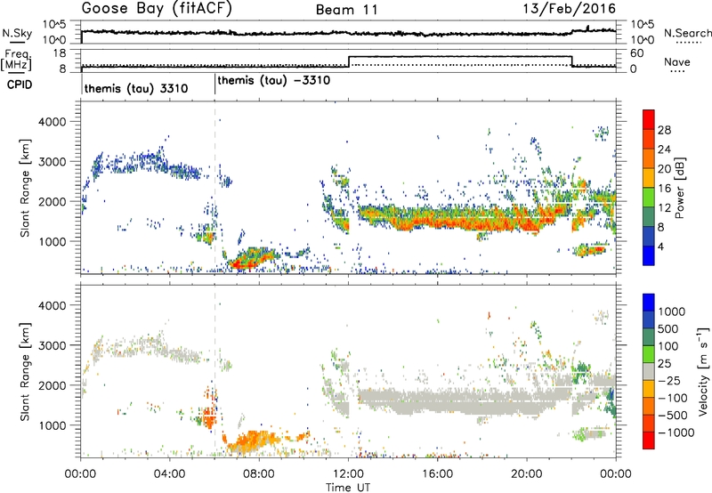This screenshot has width=712, height=493.
Task: Click 'themis (tau) 3310' CPID text
Action: [136, 88]
